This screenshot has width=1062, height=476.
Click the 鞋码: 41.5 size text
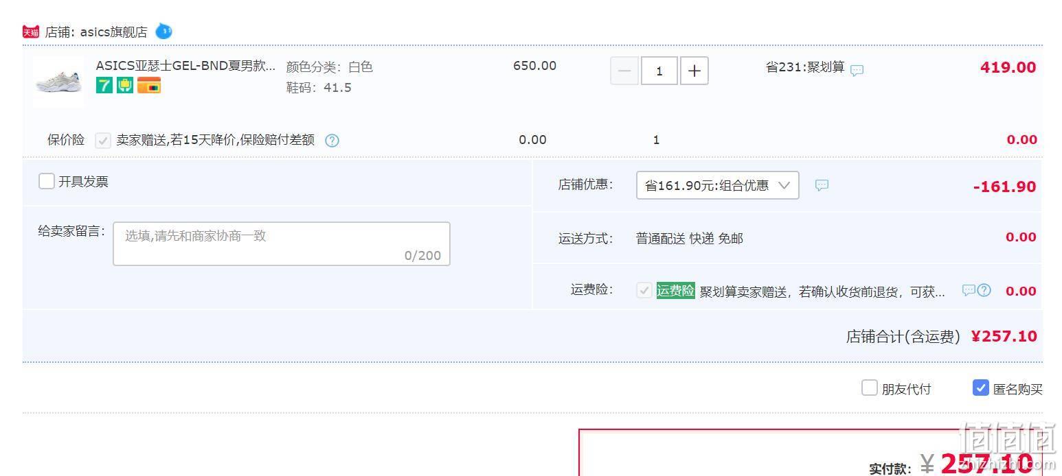click(319, 88)
